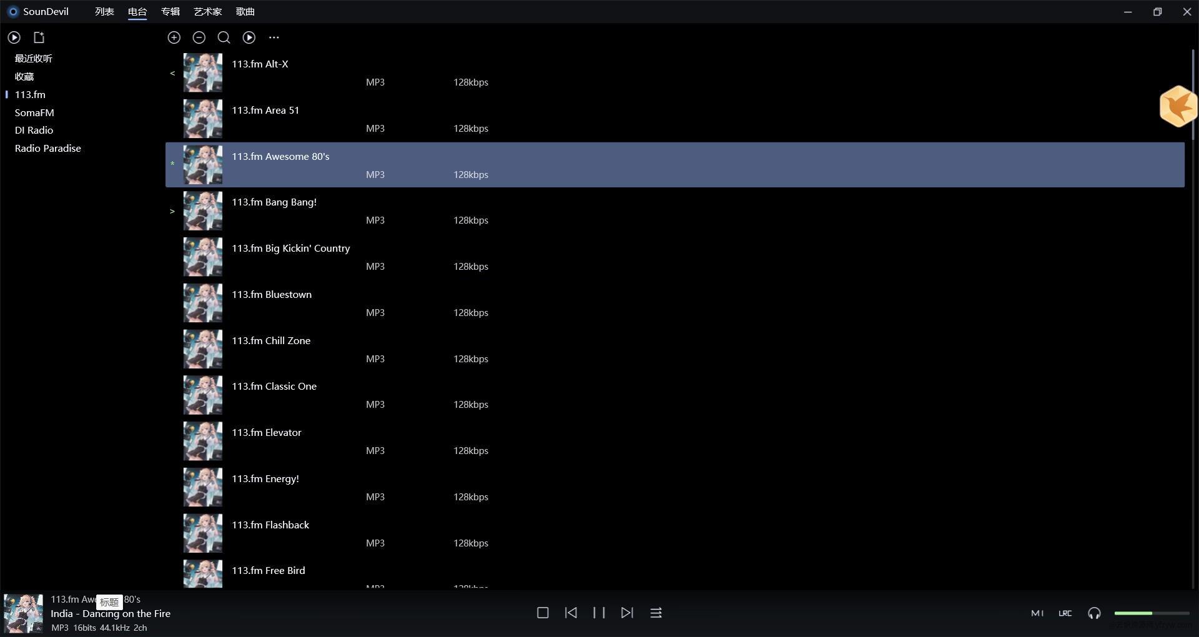Select Radio Paradise in sidebar

48,148
